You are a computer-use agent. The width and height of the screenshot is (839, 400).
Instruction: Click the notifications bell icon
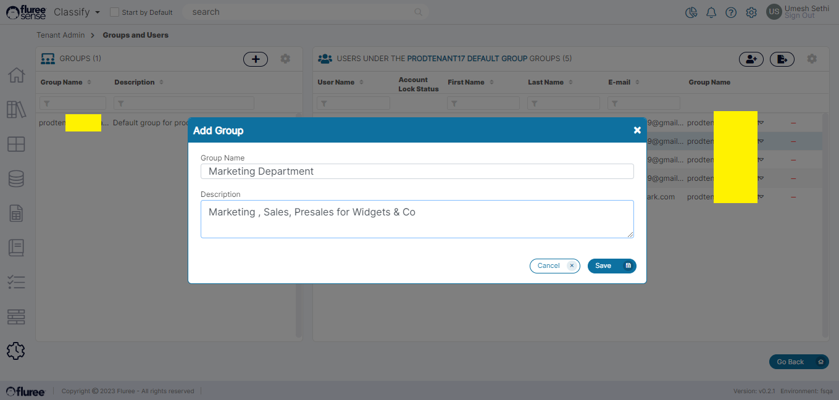(711, 13)
